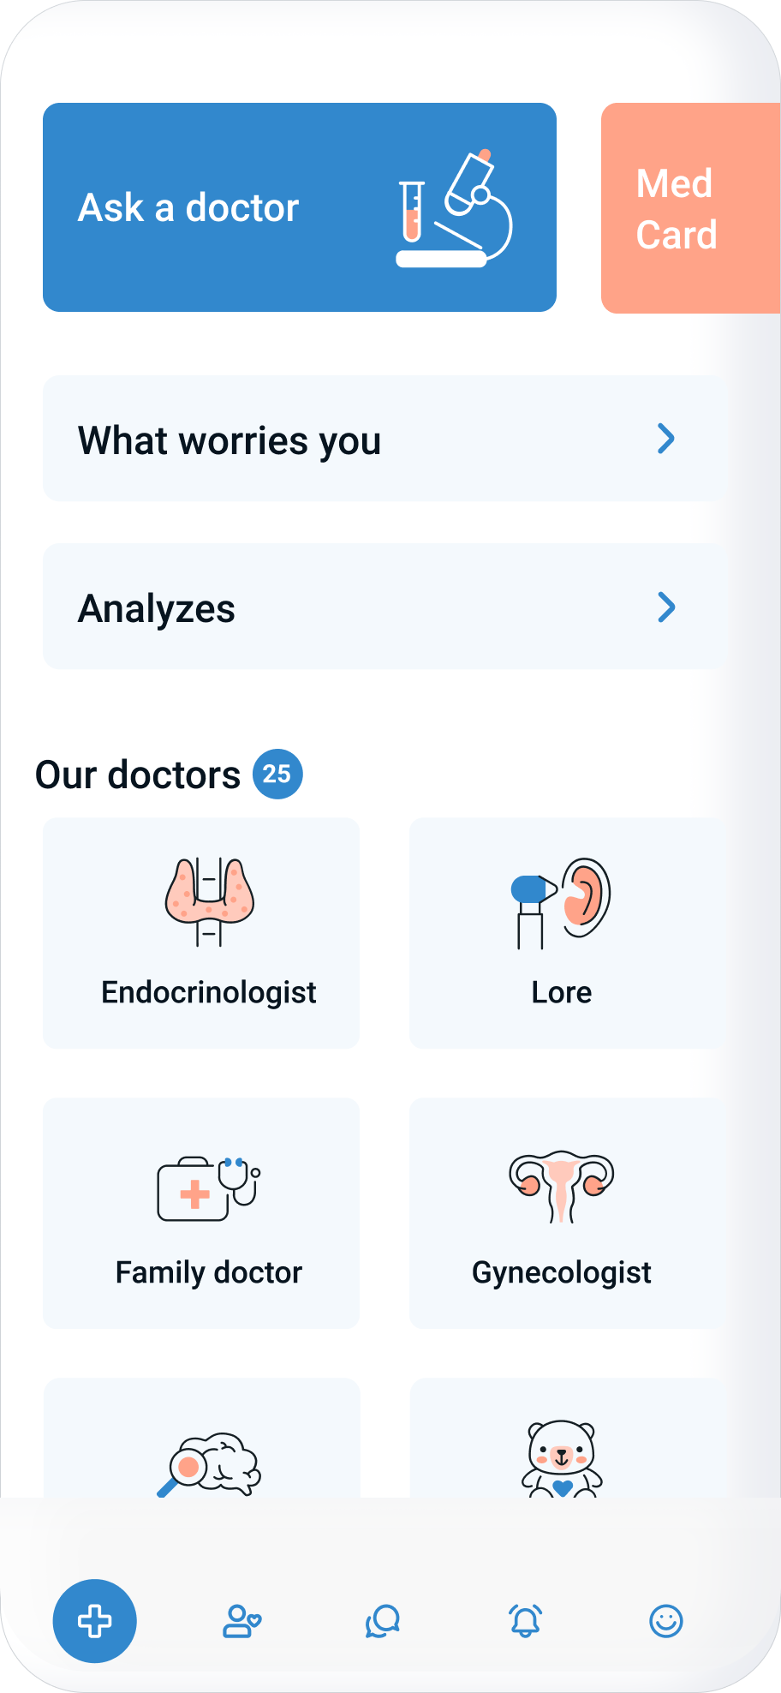The image size is (781, 1693).
Task: Tap the microscope icon on Ask a doctor
Action: 455,210
